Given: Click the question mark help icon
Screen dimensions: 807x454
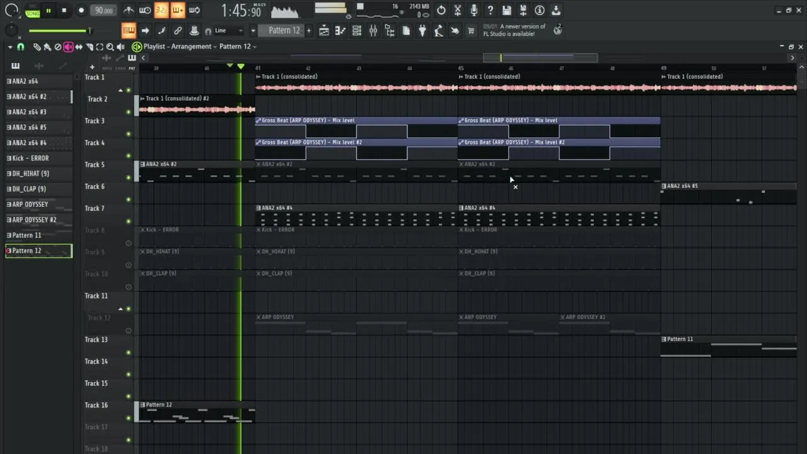Looking at the screenshot, I should click(491, 10).
